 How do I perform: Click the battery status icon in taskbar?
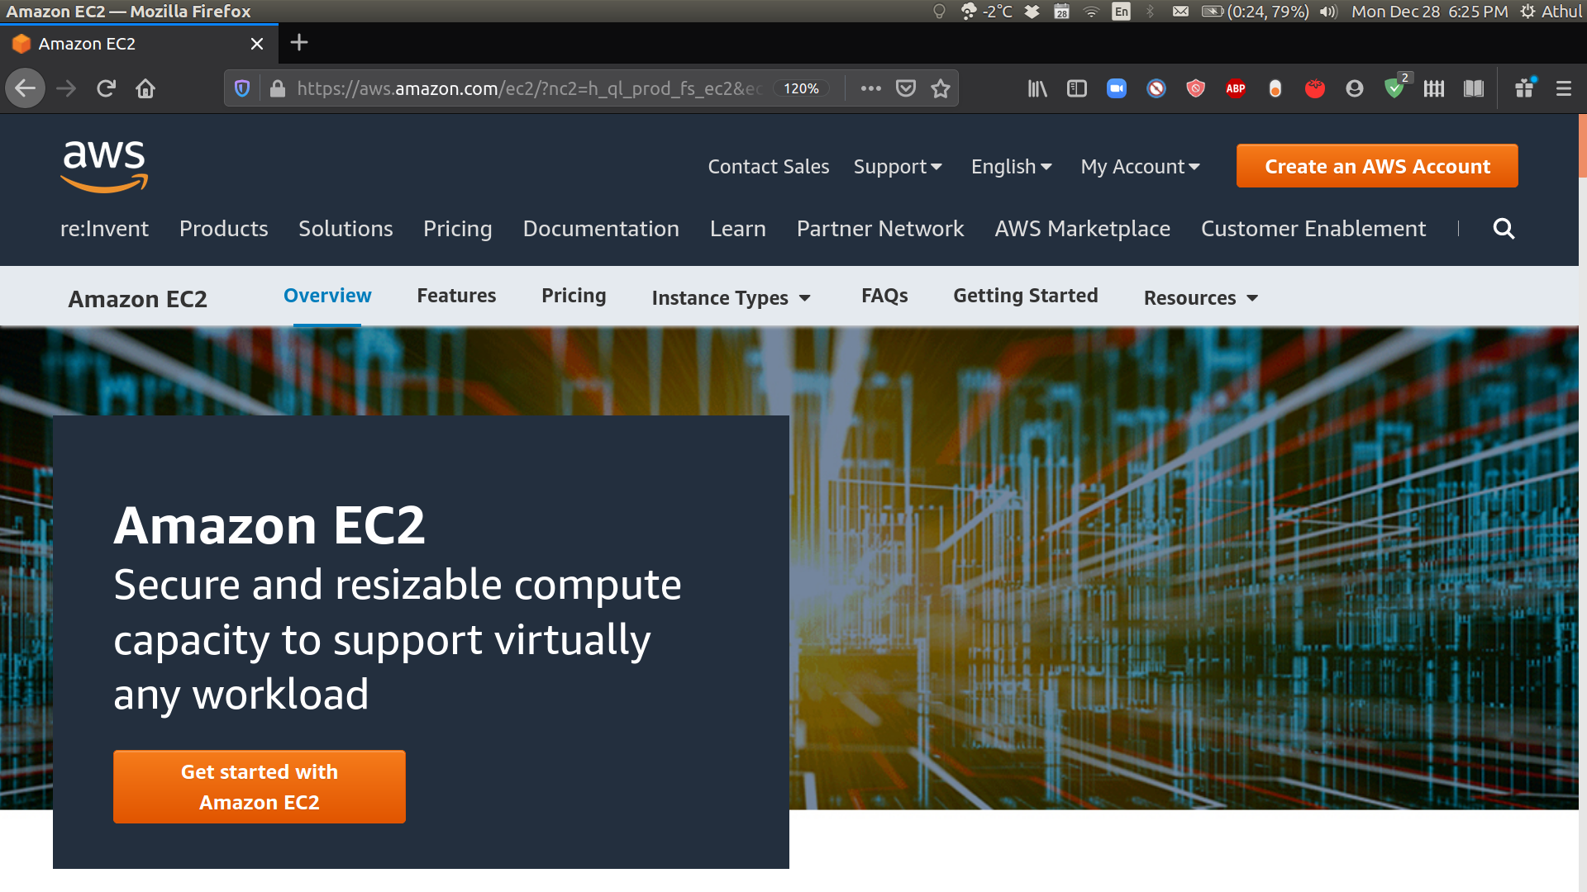[1208, 11]
